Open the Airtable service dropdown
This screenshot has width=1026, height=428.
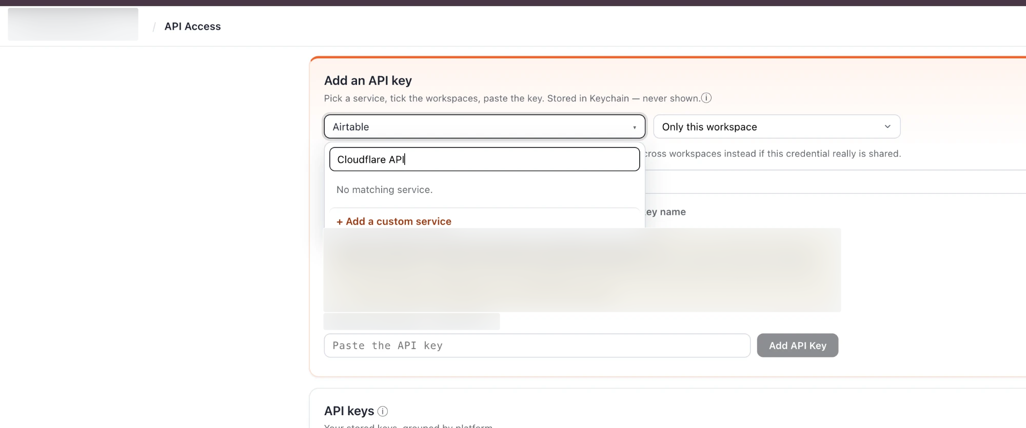point(484,126)
